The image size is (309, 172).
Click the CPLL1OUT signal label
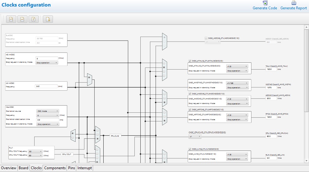67,154
